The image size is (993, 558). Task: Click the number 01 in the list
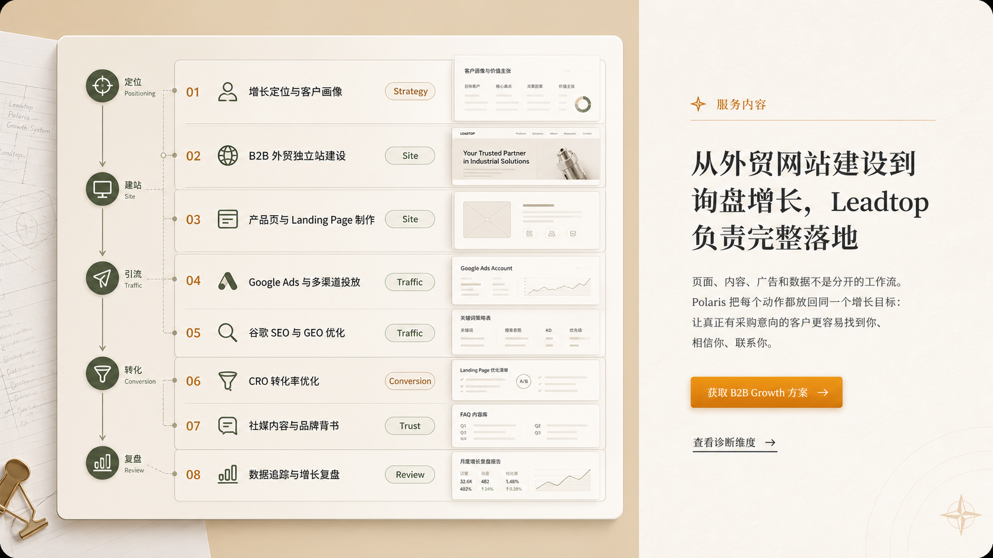pyautogui.click(x=192, y=92)
